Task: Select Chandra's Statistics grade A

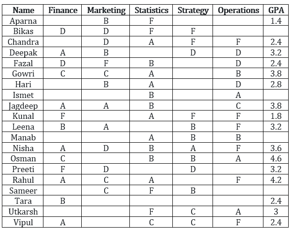Action: point(151,42)
